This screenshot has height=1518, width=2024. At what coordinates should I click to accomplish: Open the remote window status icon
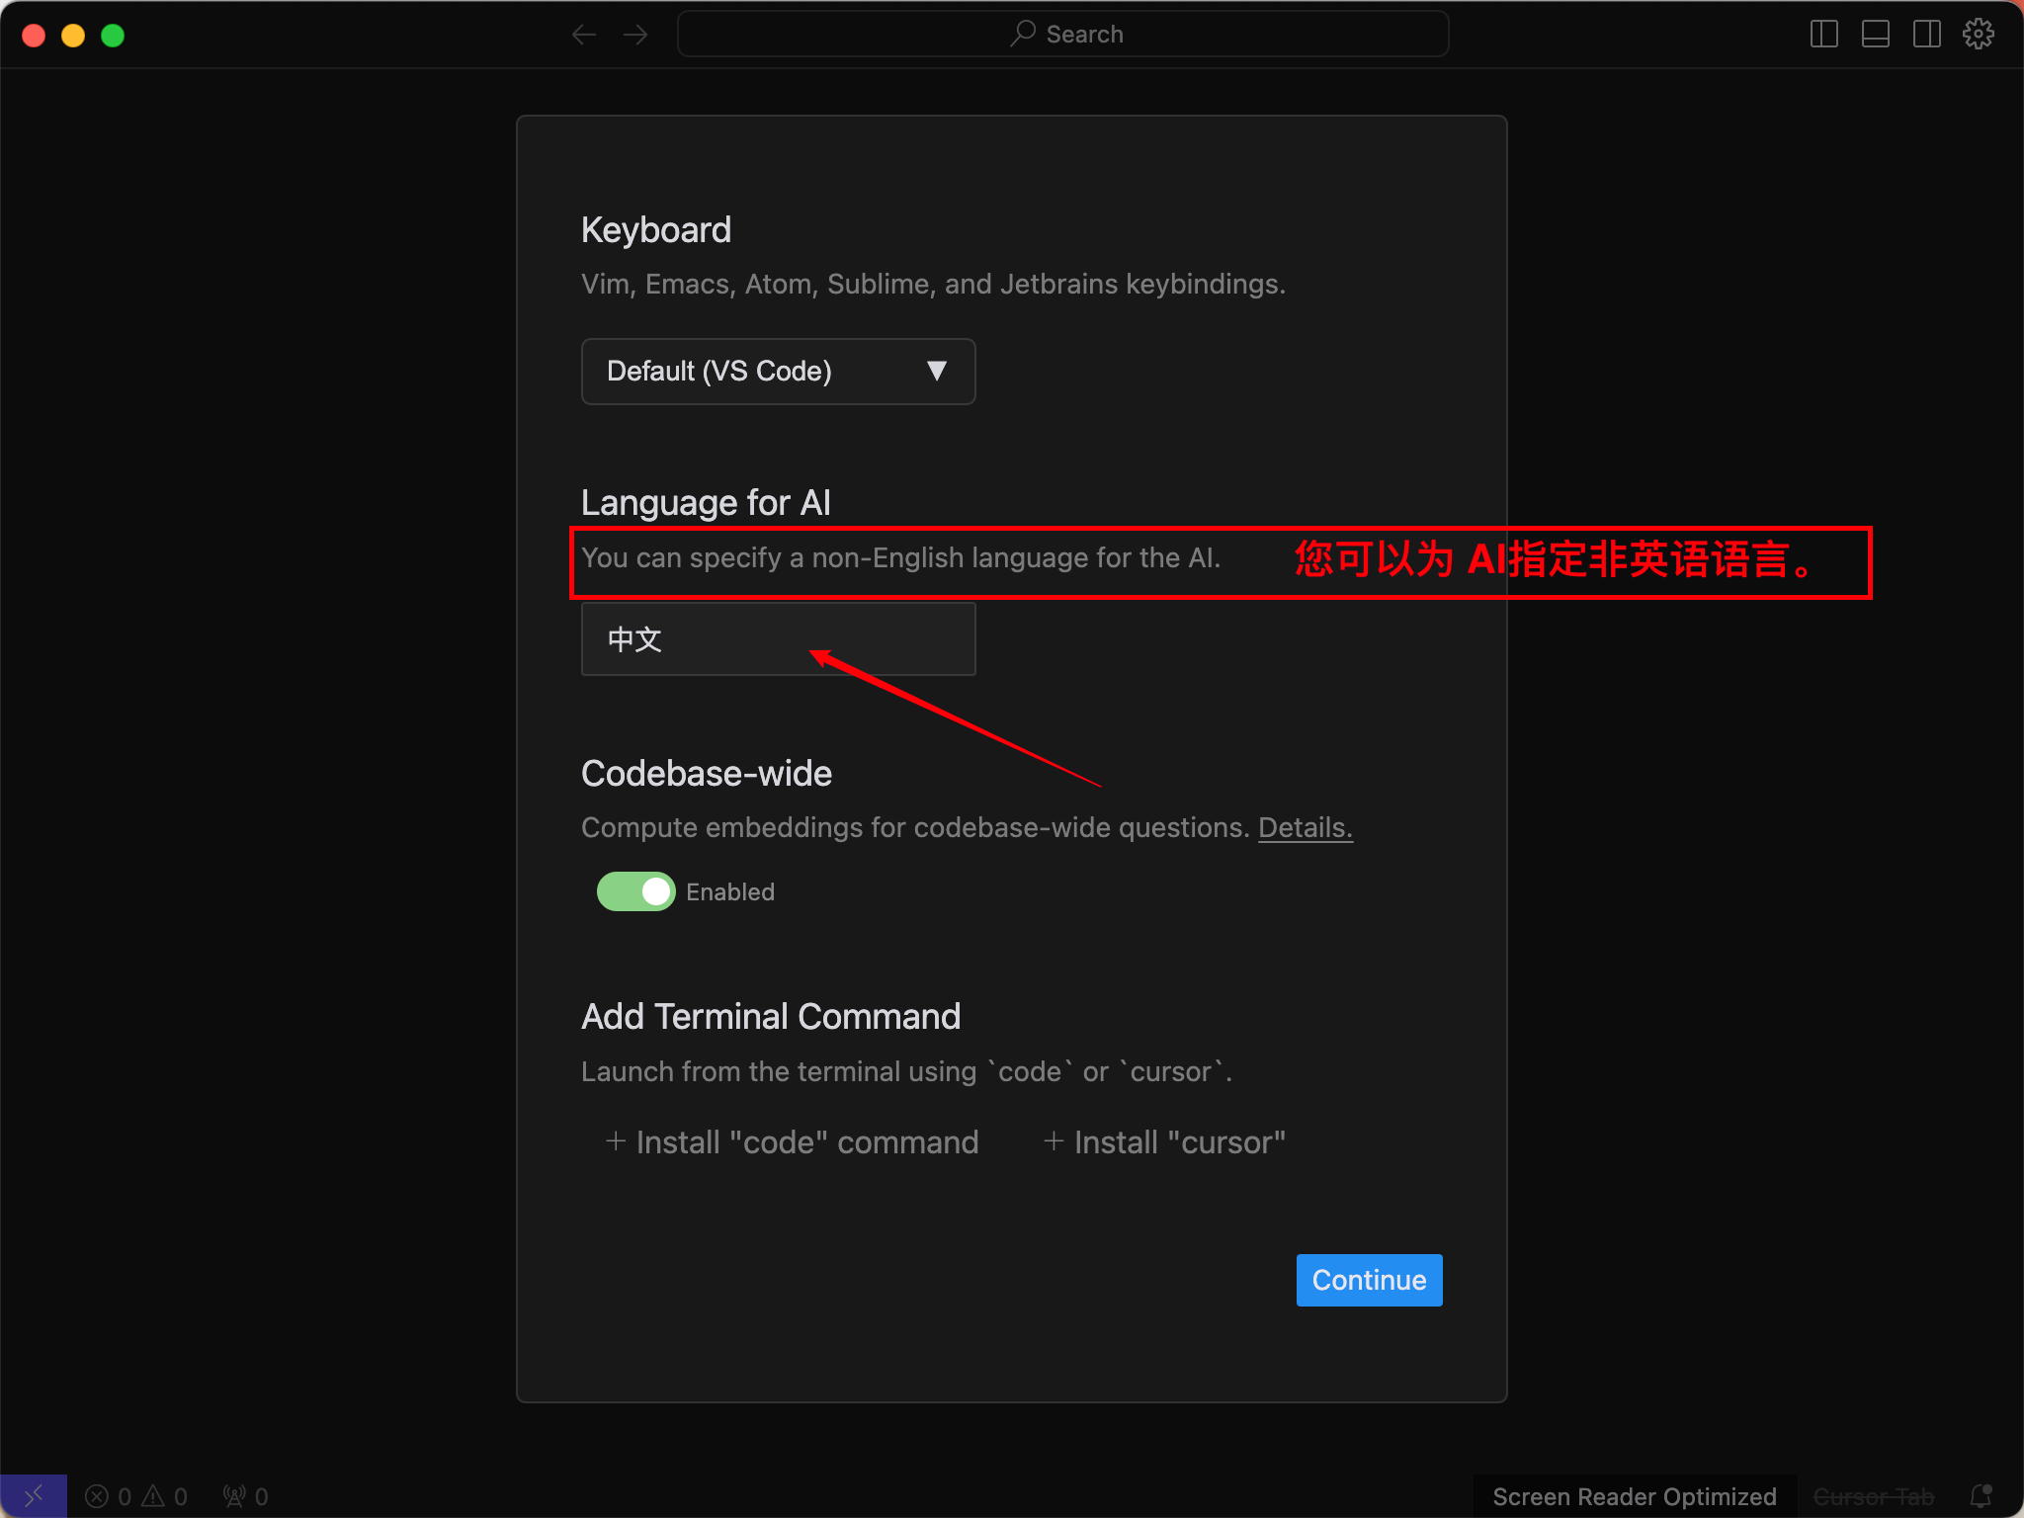(34, 1496)
